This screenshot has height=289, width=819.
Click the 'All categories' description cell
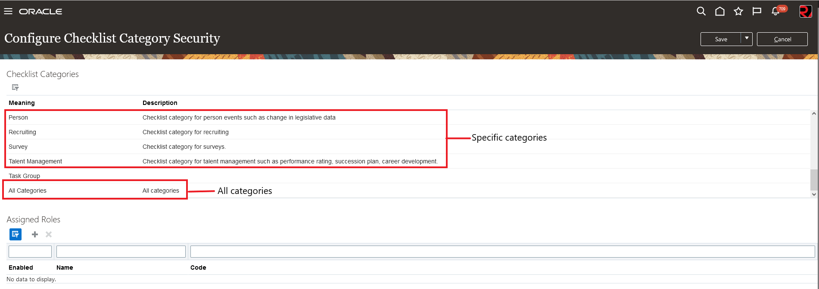(161, 191)
